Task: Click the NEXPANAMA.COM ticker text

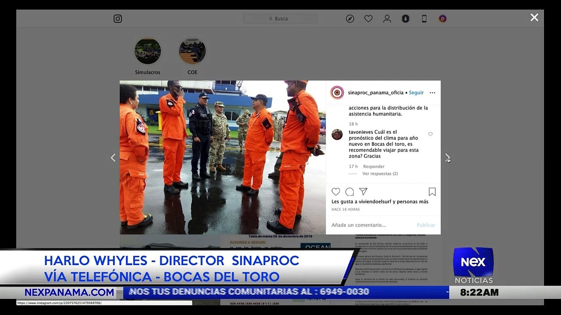Action: pos(69,292)
